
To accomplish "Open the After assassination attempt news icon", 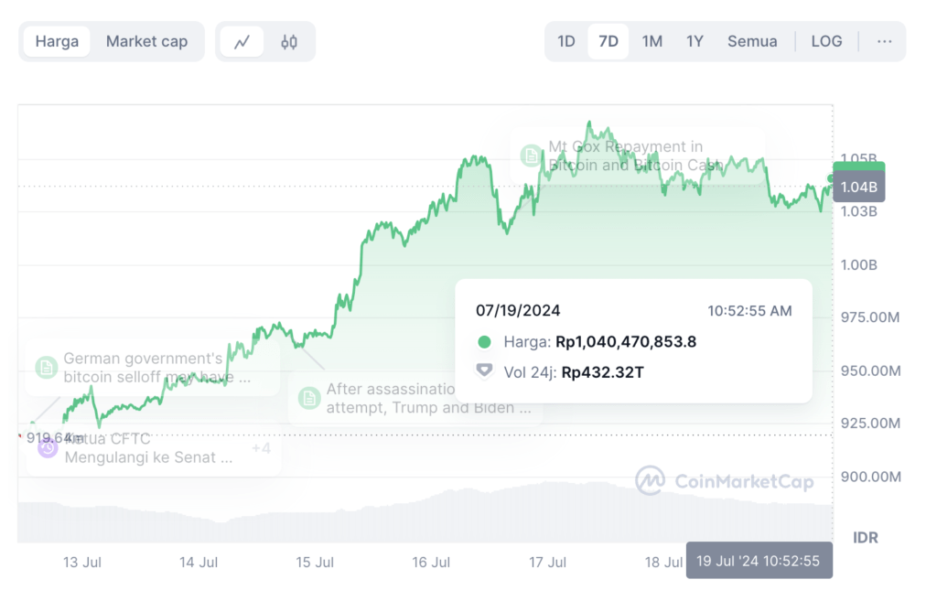I will (309, 398).
